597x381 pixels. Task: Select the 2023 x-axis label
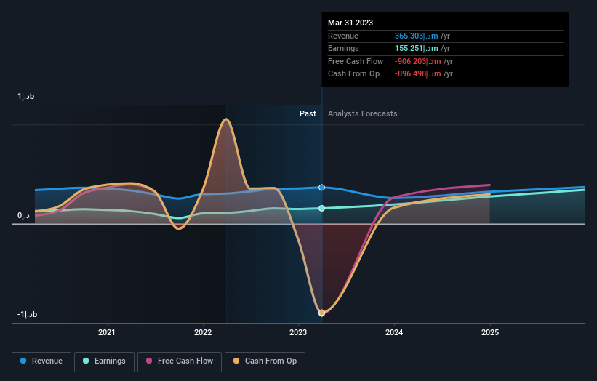pyautogui.click(x=298, y=332)
